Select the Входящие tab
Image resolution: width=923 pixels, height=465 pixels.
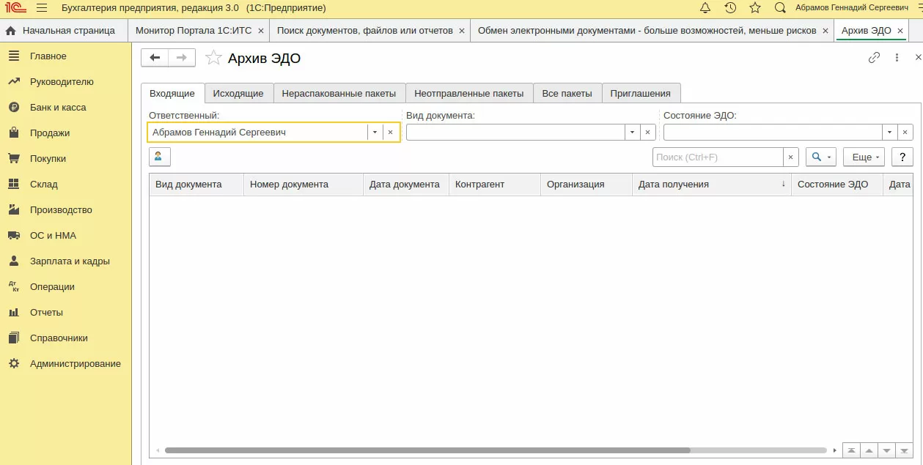pos(172,94)
